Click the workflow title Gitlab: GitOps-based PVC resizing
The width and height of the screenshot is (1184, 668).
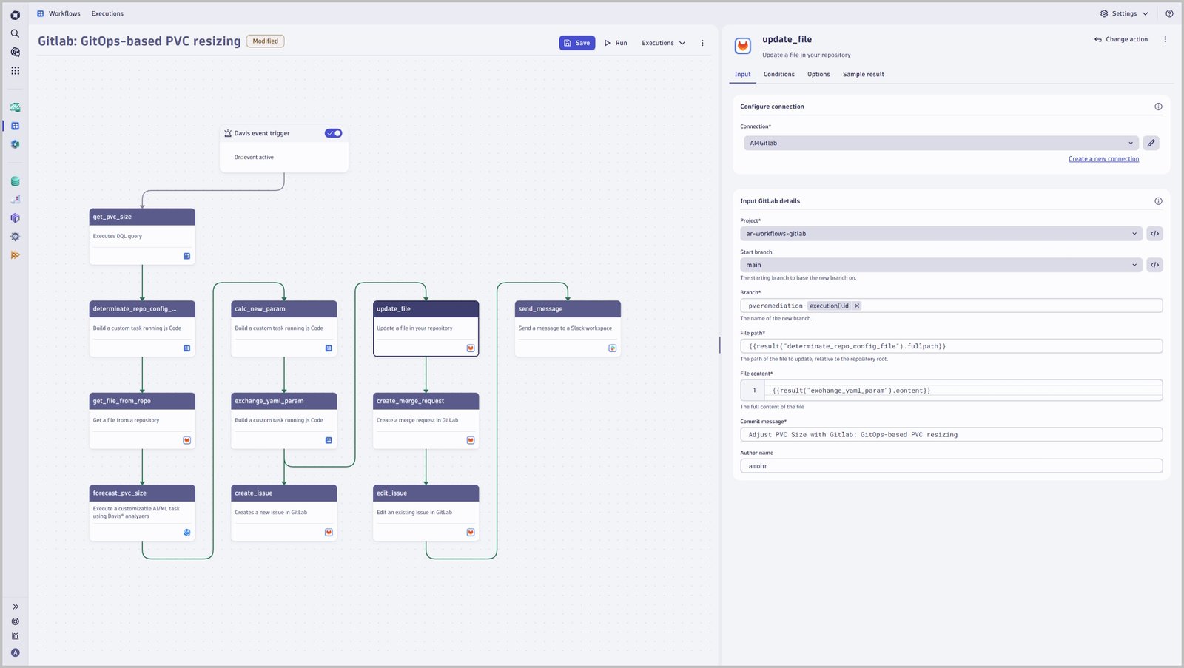click(139, 41)
